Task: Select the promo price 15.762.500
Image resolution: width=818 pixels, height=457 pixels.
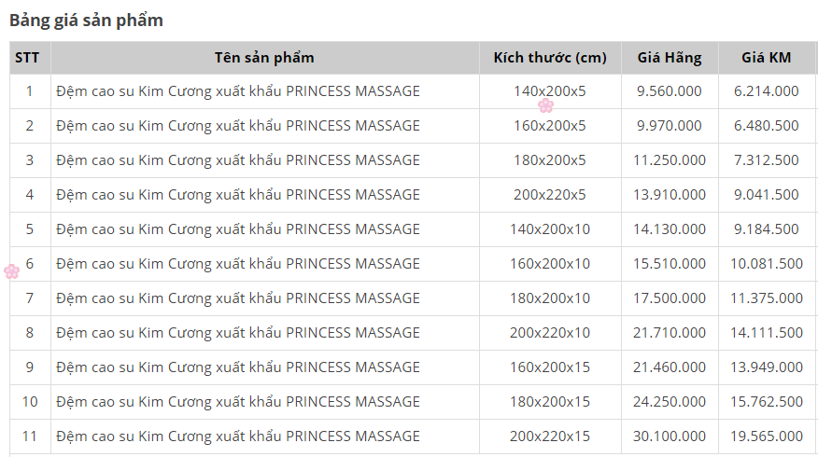Action: (767, 402)
